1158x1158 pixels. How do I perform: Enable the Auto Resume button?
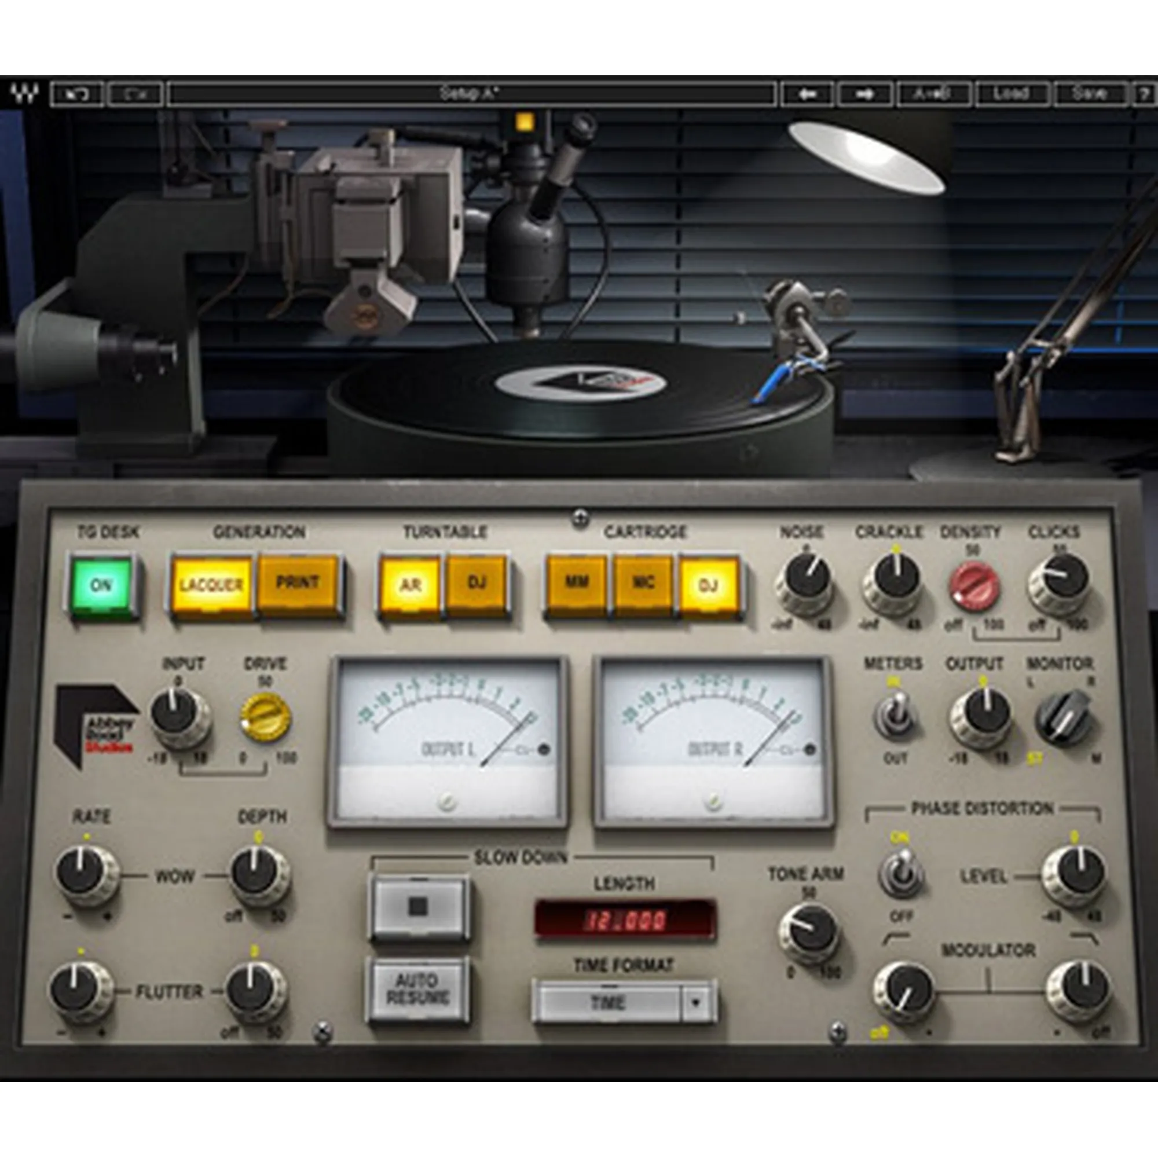tap(418, 990)
